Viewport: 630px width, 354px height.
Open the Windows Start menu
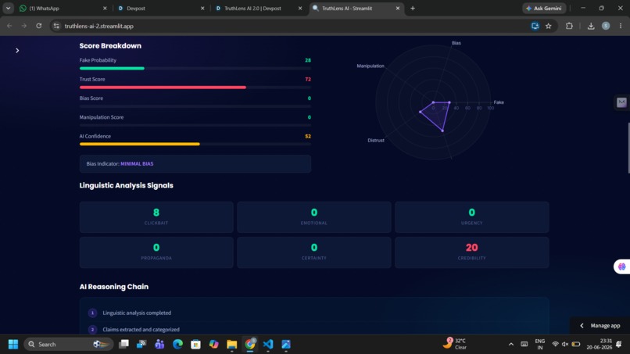point(13,345)
